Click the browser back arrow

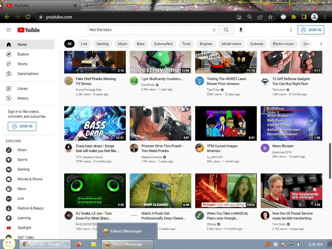(7, 17)
